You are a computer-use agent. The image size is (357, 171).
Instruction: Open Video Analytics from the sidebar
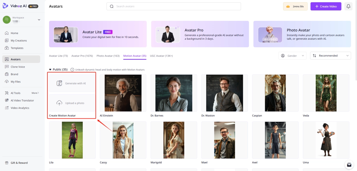pyautogui.click(x=20, y=108)
